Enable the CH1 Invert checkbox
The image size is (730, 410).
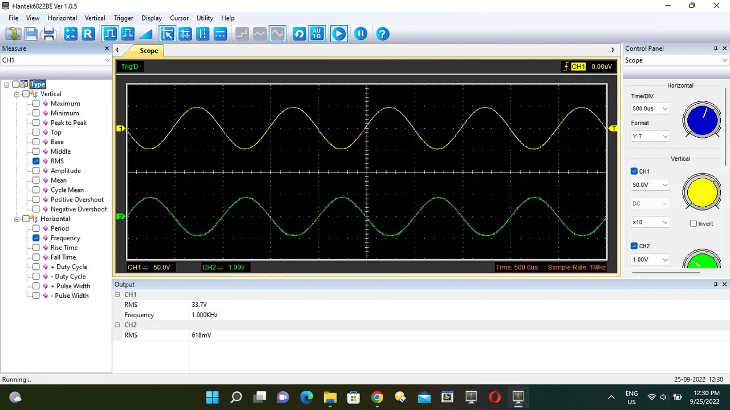coord(693,224)
